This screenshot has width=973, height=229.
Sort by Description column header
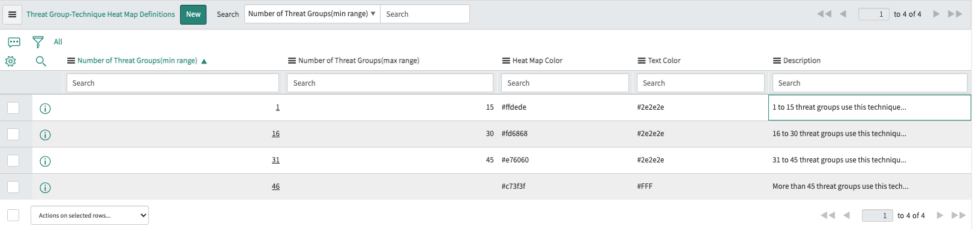click(802, 61)
